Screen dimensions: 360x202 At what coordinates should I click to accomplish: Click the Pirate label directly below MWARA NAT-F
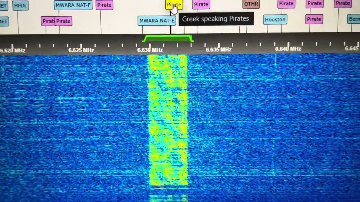pos(63,21)
